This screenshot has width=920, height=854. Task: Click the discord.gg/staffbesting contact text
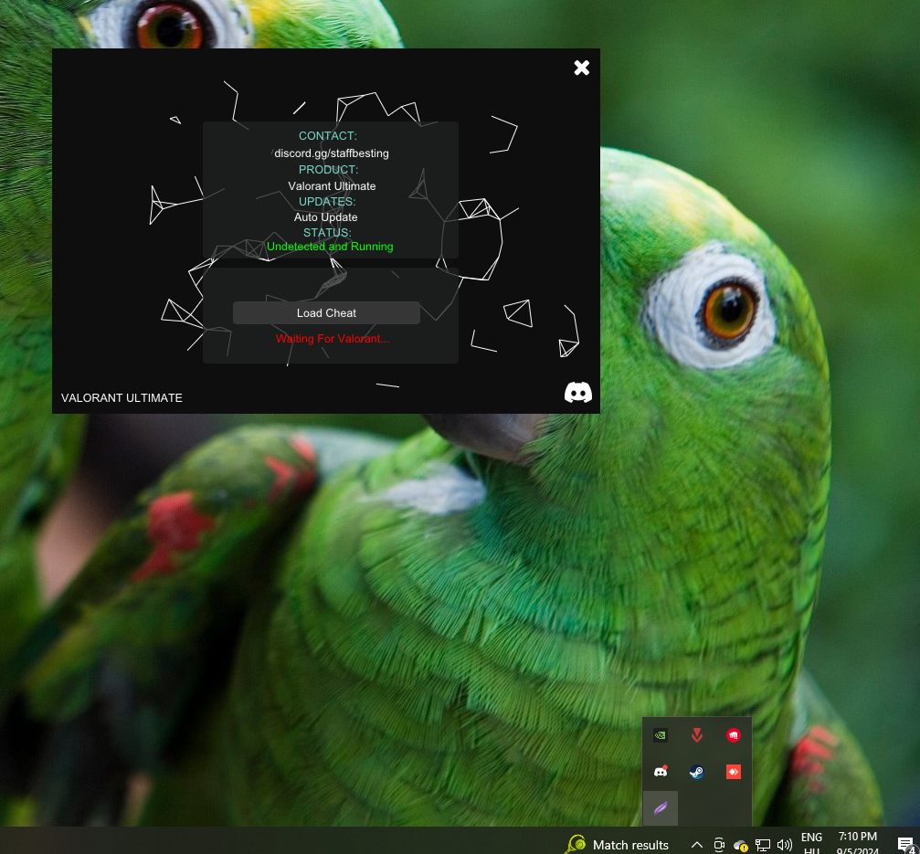(332, 153)
